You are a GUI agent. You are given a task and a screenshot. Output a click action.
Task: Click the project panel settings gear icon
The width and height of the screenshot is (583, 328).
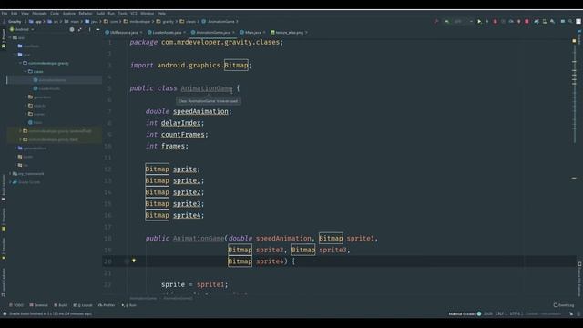pos(72,29)
